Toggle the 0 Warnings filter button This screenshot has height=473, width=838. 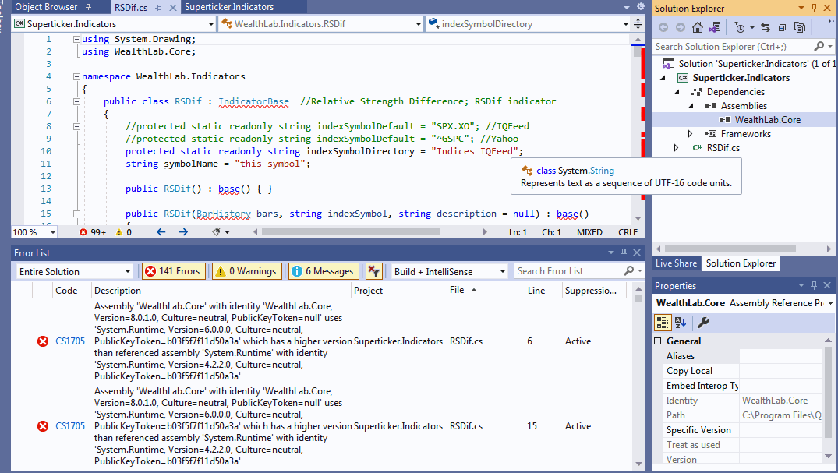pos(246,270)
